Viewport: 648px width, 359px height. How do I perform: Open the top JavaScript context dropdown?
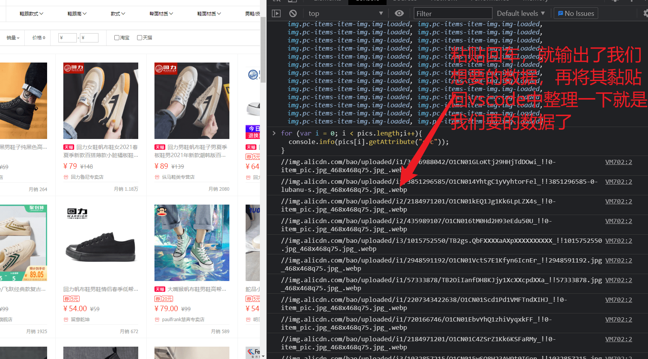click(346, 14)
